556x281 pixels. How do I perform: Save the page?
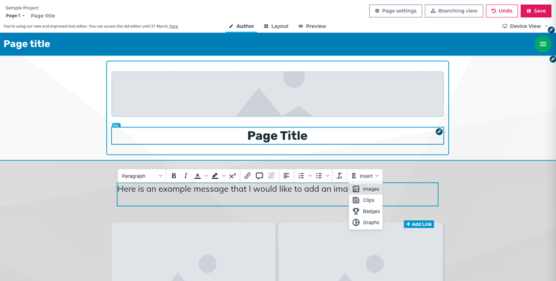coord(536,11)
